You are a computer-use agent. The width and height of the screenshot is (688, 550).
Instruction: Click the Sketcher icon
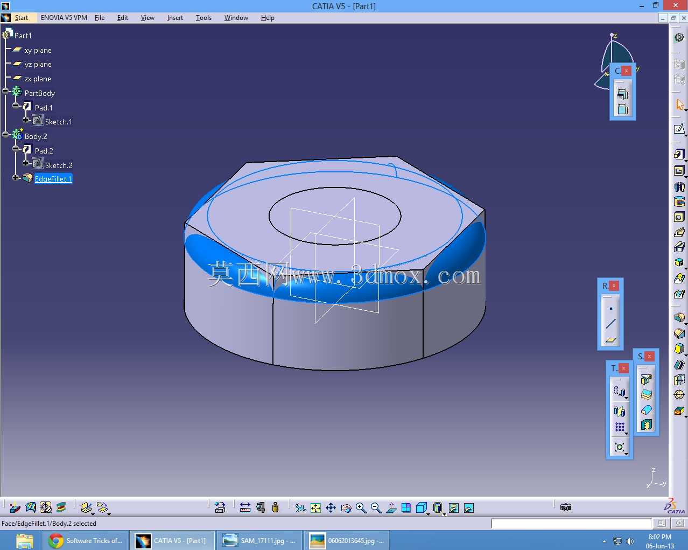(x=679, y=129)
